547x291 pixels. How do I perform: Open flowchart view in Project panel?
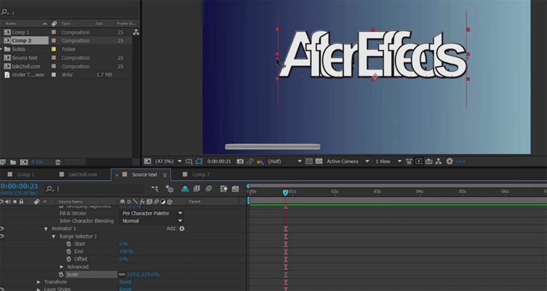pyautogui.click(x=136, y=32)
